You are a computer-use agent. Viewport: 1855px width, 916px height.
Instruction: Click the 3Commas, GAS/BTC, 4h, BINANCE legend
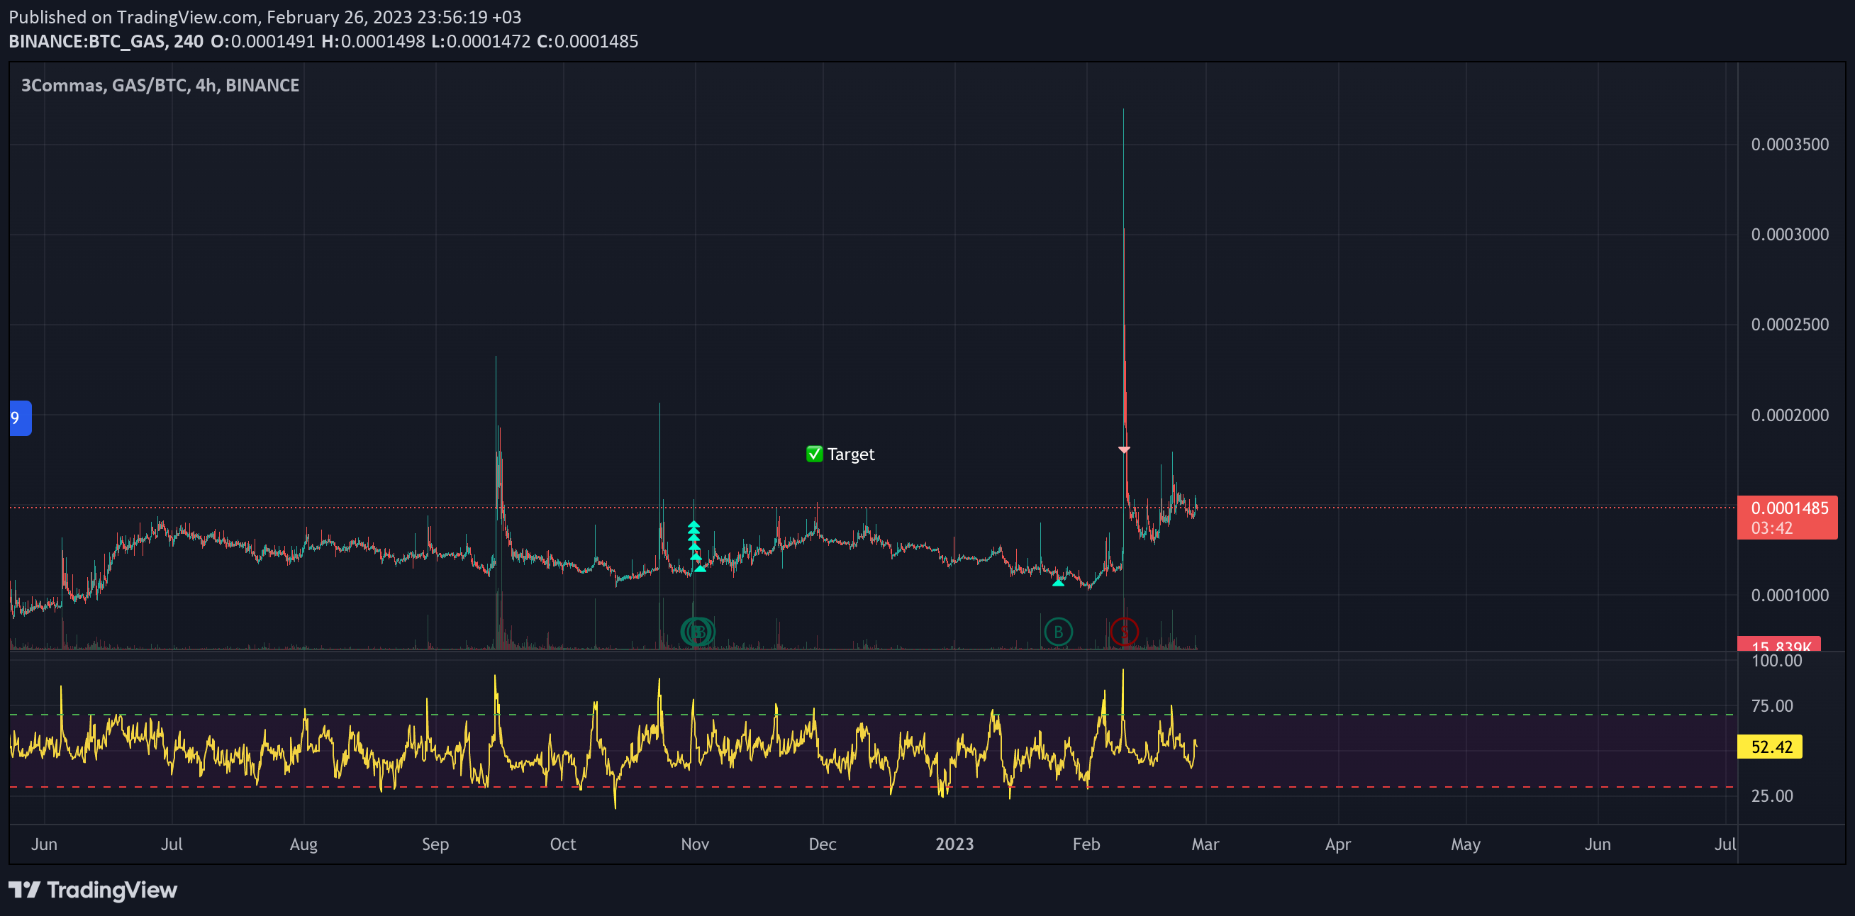point(160,86)
